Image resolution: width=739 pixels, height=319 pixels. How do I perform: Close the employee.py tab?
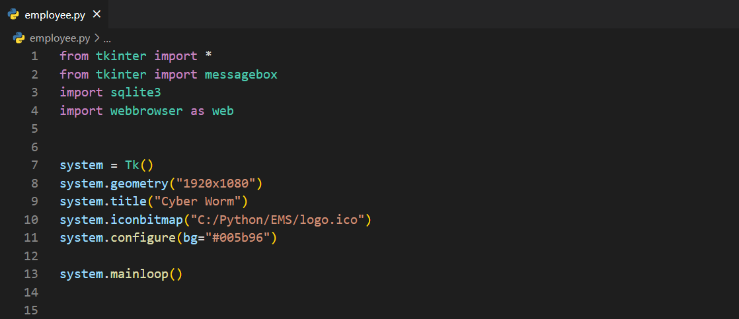pos(97,14)
